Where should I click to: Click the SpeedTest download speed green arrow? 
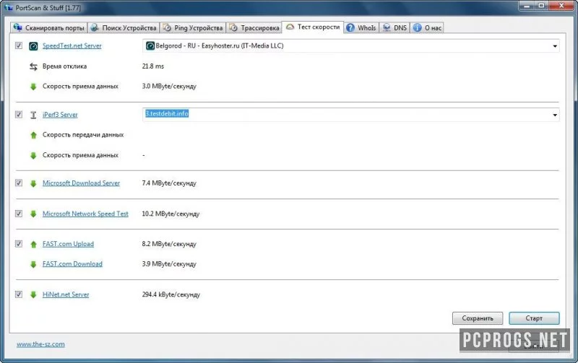pos(33,87)
